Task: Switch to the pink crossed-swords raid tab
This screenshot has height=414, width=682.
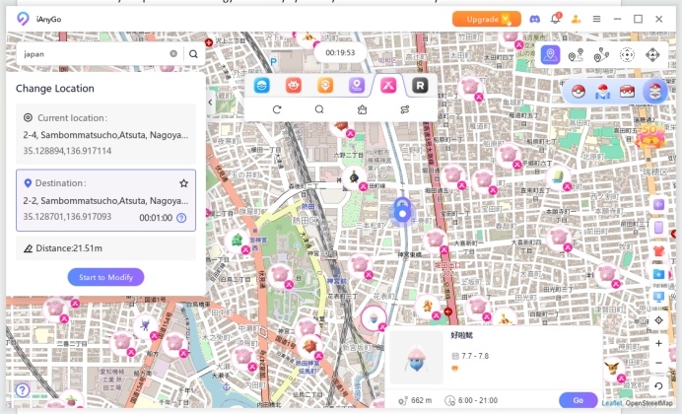Action: pos(388,86)
